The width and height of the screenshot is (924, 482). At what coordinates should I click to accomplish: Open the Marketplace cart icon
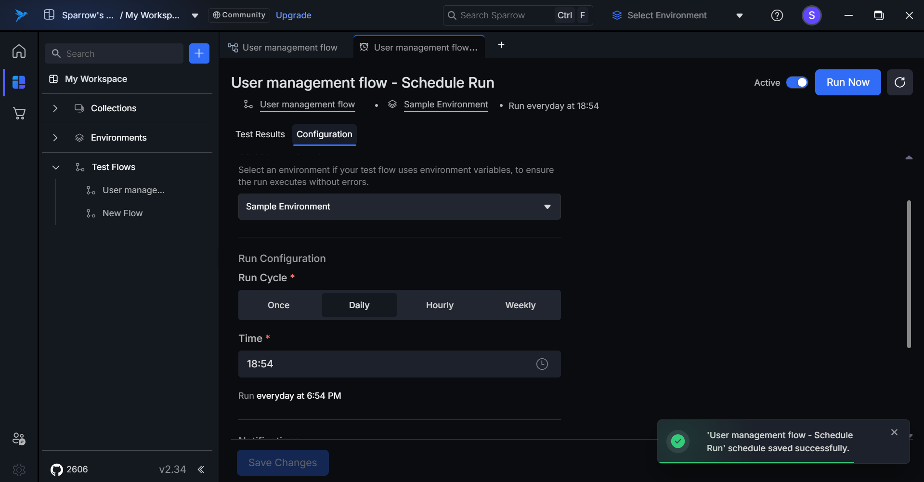pos(19,114)
